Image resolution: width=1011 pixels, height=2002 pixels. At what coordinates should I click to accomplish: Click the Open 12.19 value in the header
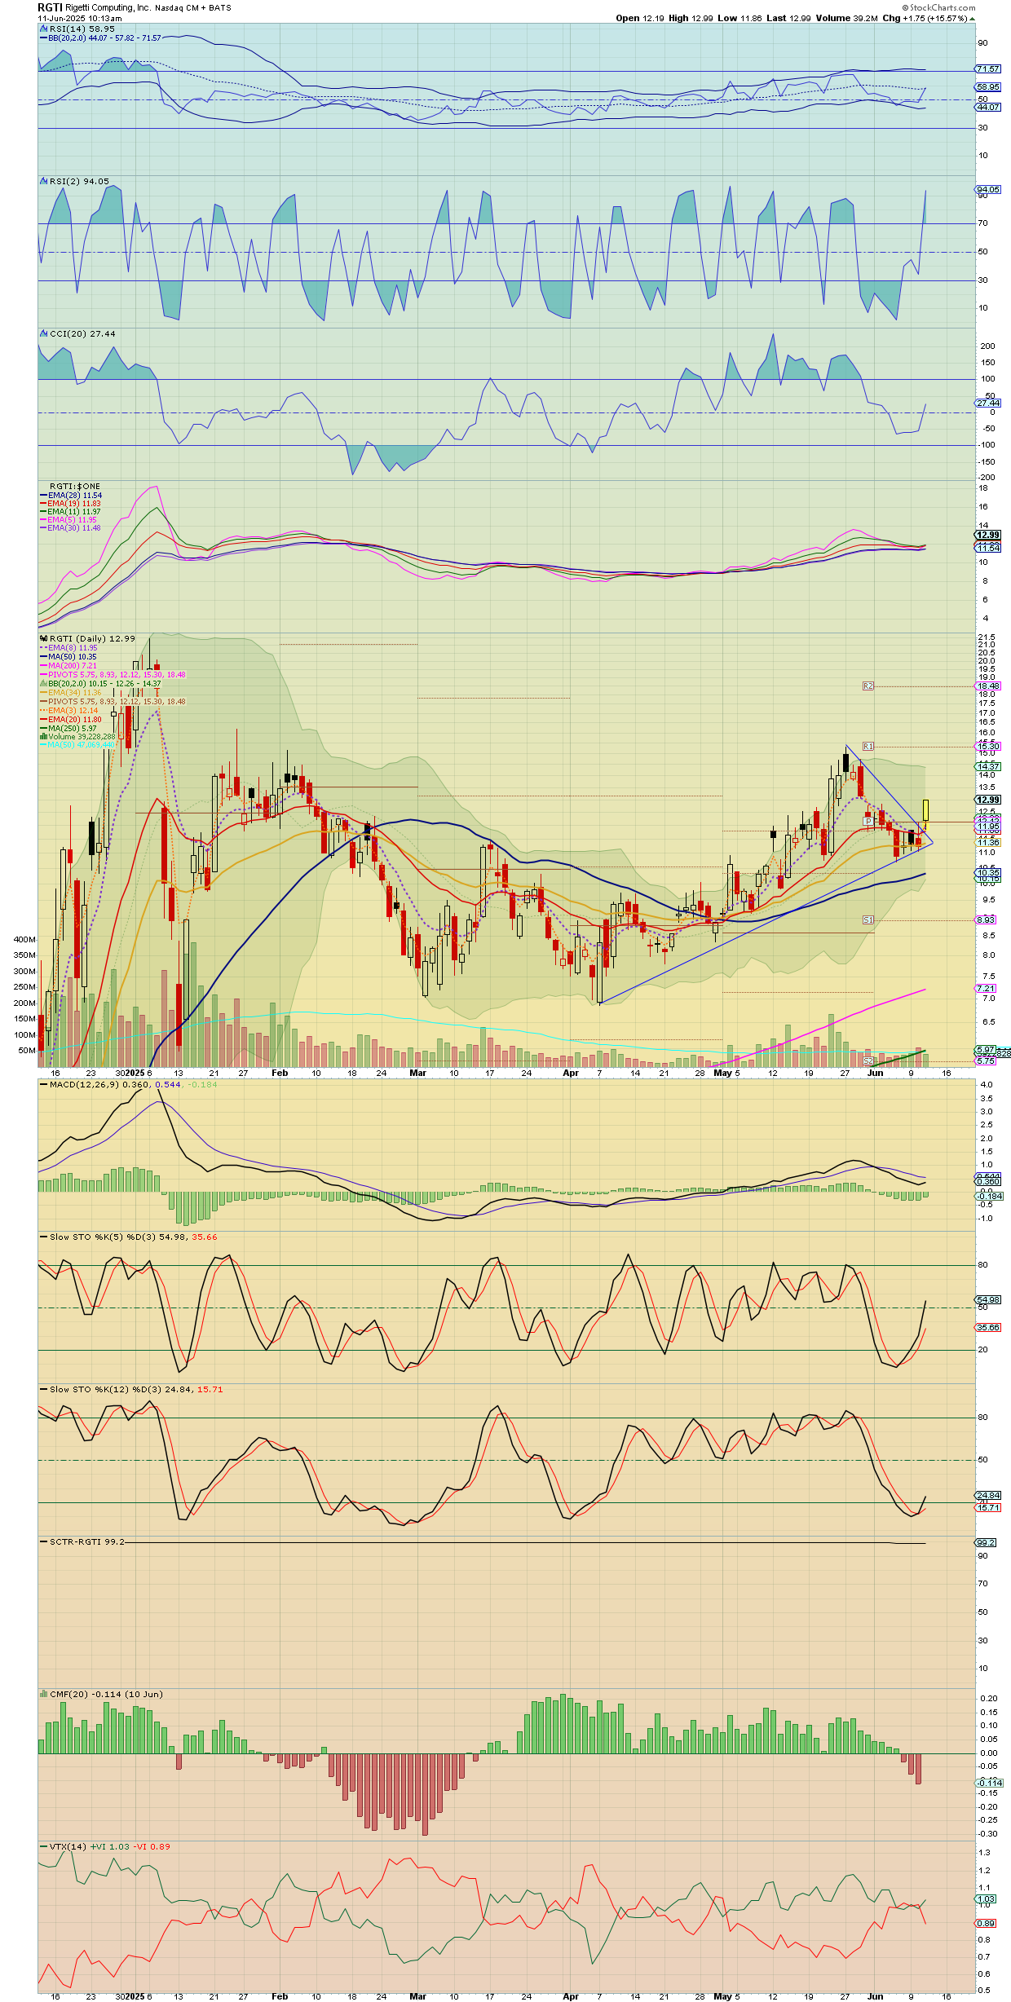click(640, 18)
